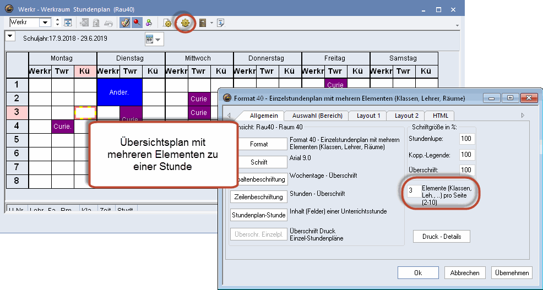Click the Format button
This screenshot has height=290, width=543.
coord(263,144)
